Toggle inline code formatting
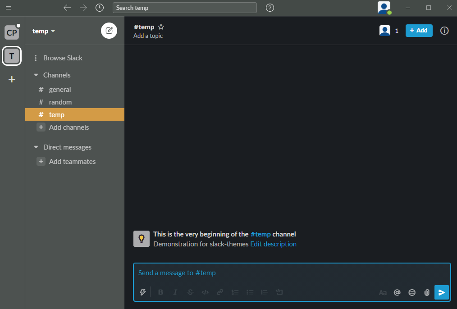 pos(205,292)
